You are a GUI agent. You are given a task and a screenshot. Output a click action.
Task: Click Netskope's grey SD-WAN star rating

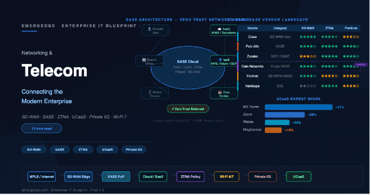point(308,86)
